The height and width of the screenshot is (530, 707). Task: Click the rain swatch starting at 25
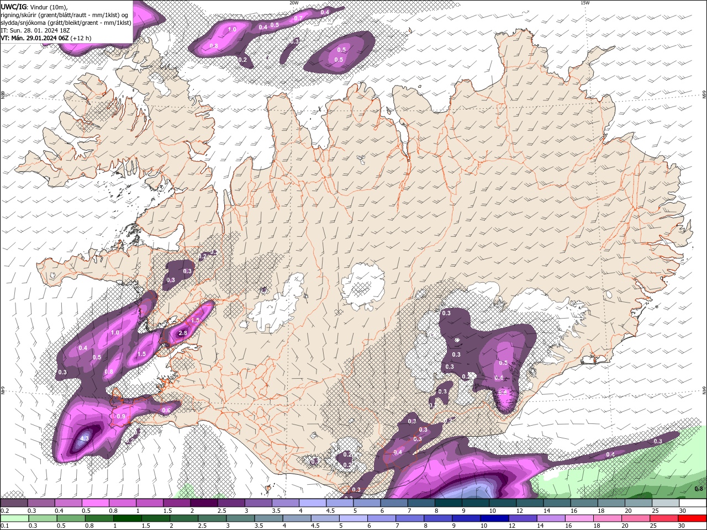(663, 518)
